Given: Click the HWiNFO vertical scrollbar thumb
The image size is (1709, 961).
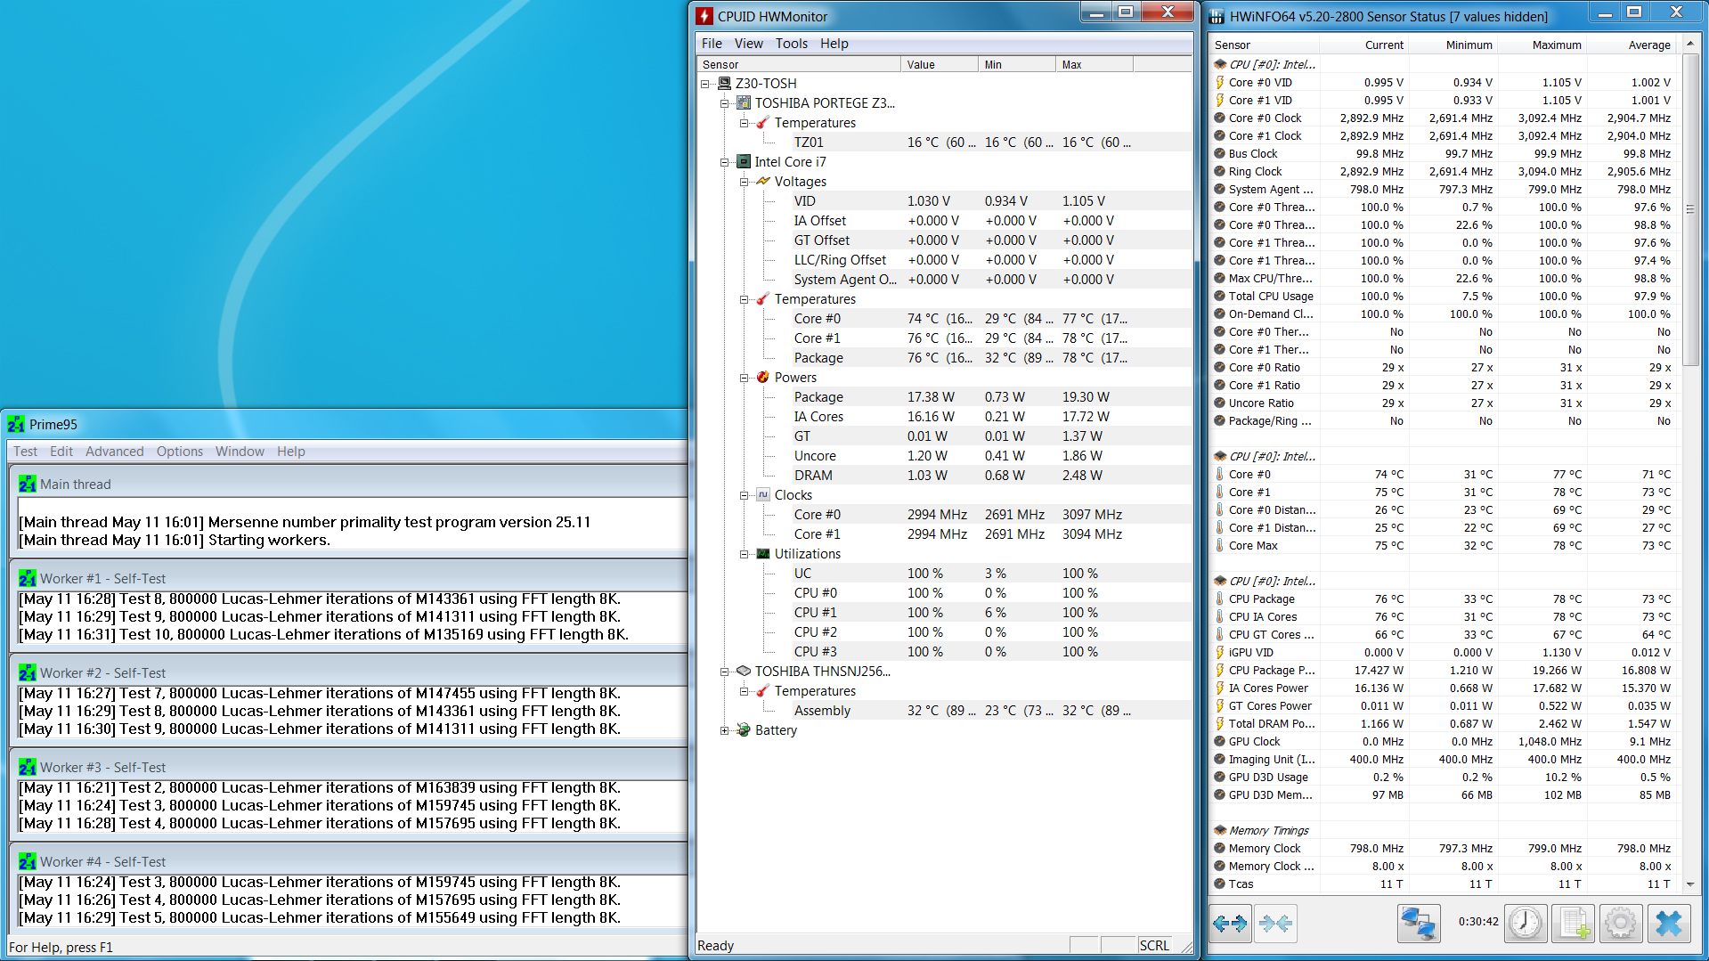Looking at the screenshot, I should coord(1689,209).
